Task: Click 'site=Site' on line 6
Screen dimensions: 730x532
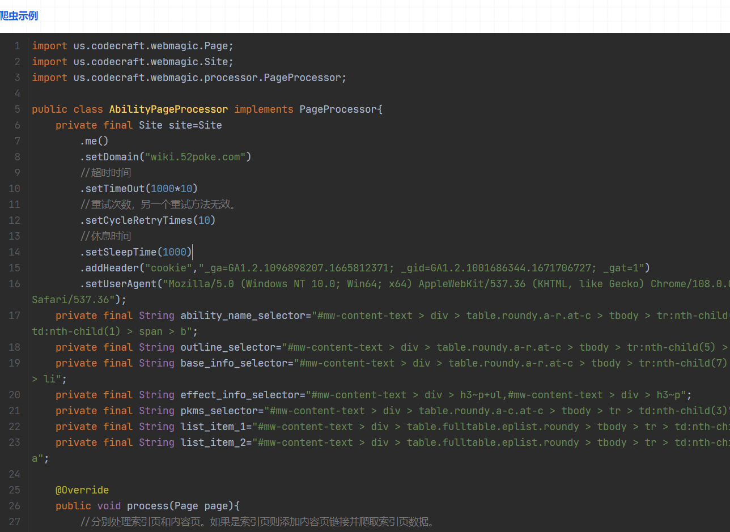Action: point(196,125)
